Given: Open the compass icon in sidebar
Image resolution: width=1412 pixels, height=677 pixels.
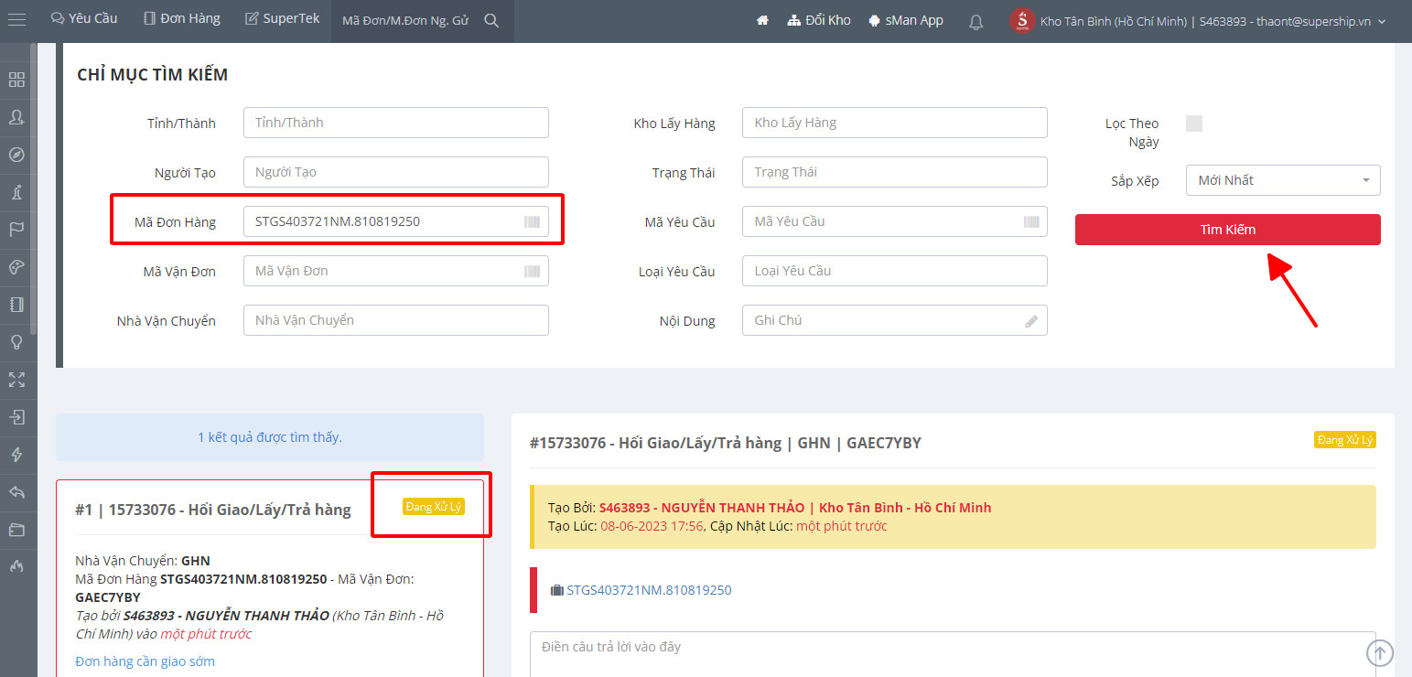Looking at the screenshot, I should [x=16, y=155].
